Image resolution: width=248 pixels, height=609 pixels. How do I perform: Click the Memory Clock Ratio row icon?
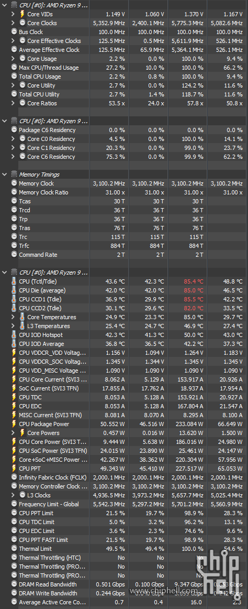(x=14, y=193)
